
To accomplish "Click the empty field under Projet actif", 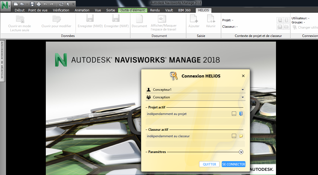I will tap(195, 121).
